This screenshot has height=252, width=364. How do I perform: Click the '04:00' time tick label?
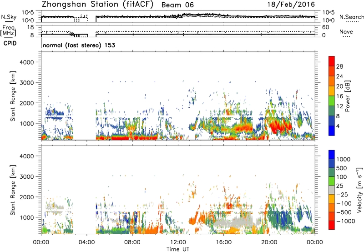point(86,242)
